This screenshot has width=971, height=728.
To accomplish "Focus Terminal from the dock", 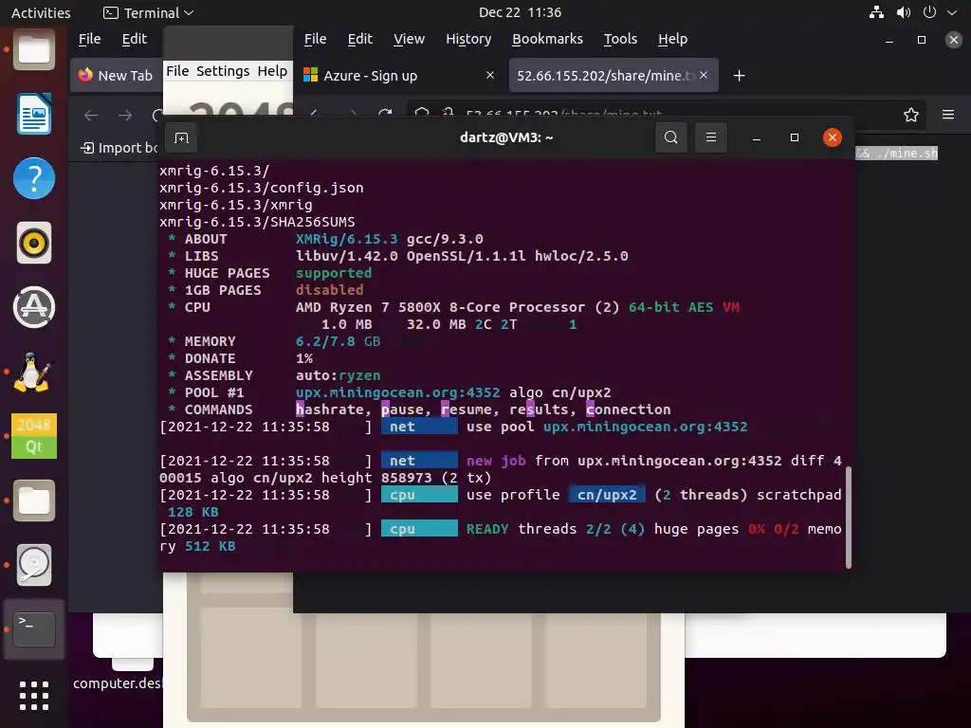I will 34,629.
